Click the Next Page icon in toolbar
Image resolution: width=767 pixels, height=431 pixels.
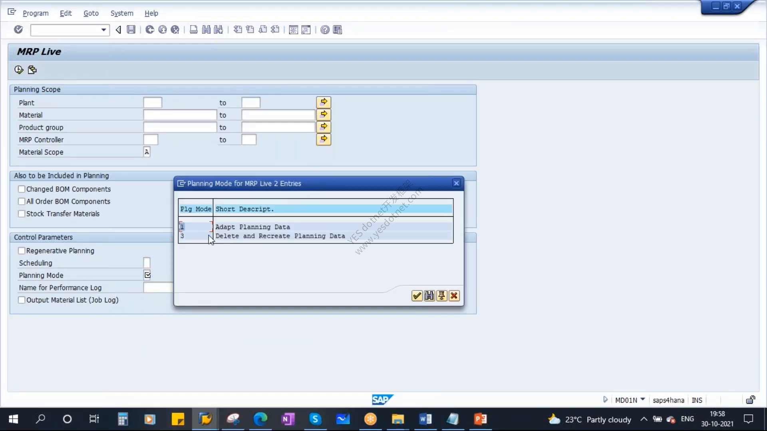[262, 30]
